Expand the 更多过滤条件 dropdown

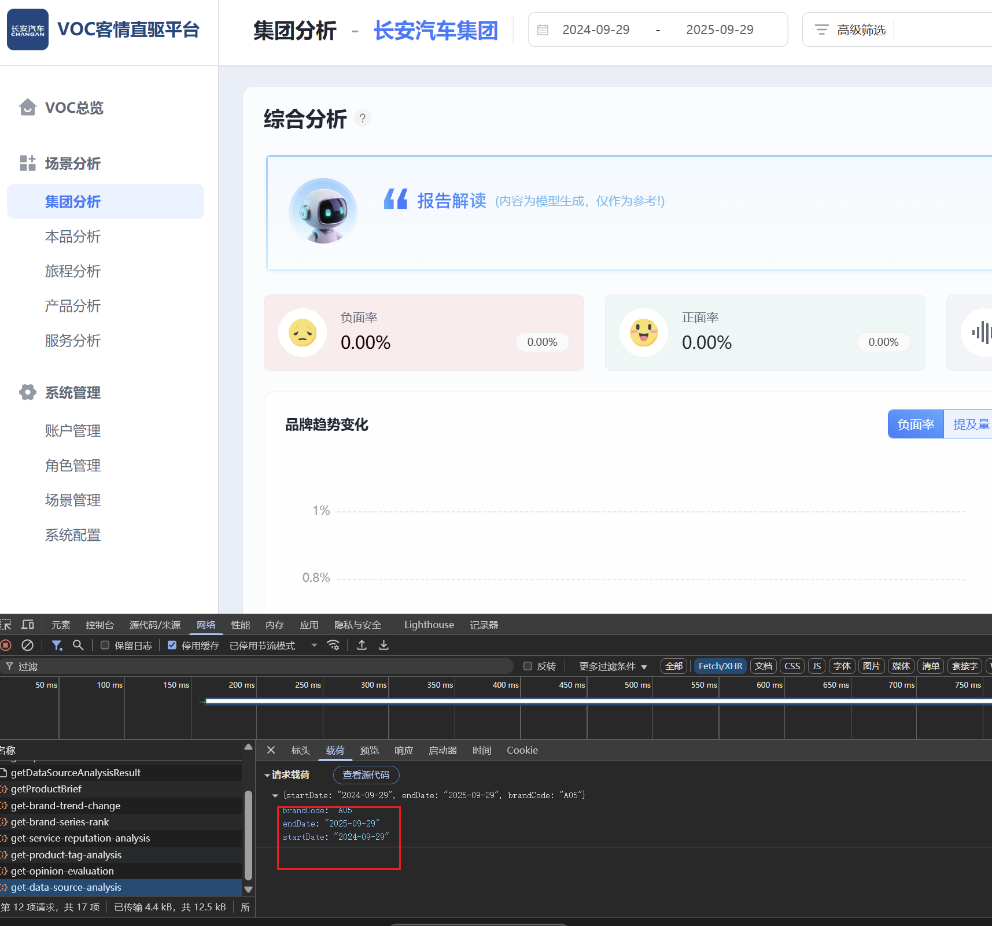(613, 666)
